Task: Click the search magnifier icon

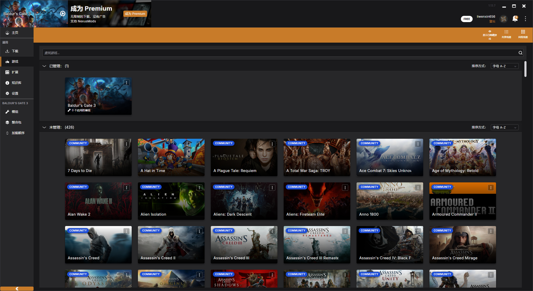Action: pyautogui.click(x=520, y=53)
